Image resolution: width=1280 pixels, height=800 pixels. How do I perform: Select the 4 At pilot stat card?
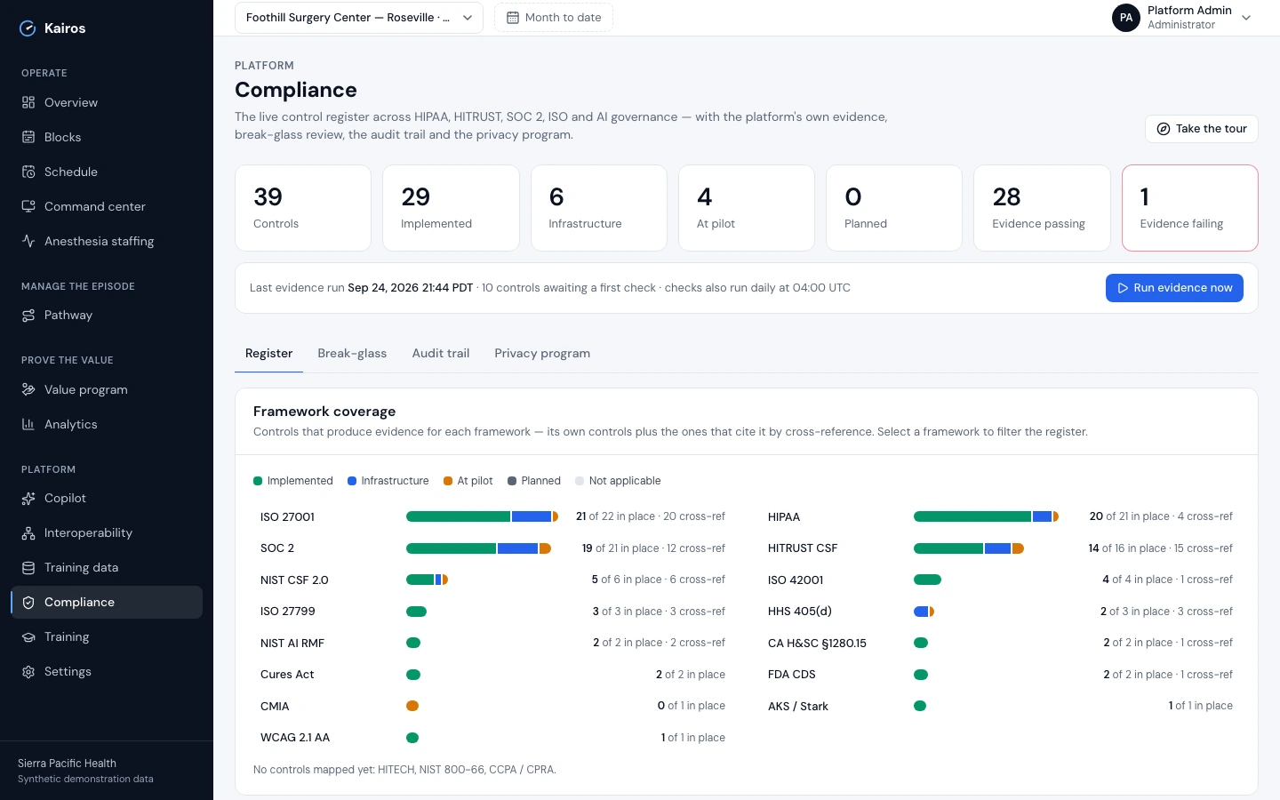[747, 208]
